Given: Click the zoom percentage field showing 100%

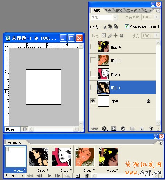Looking at the screenshot, I should pyautogui.click(x=13, y=129).
